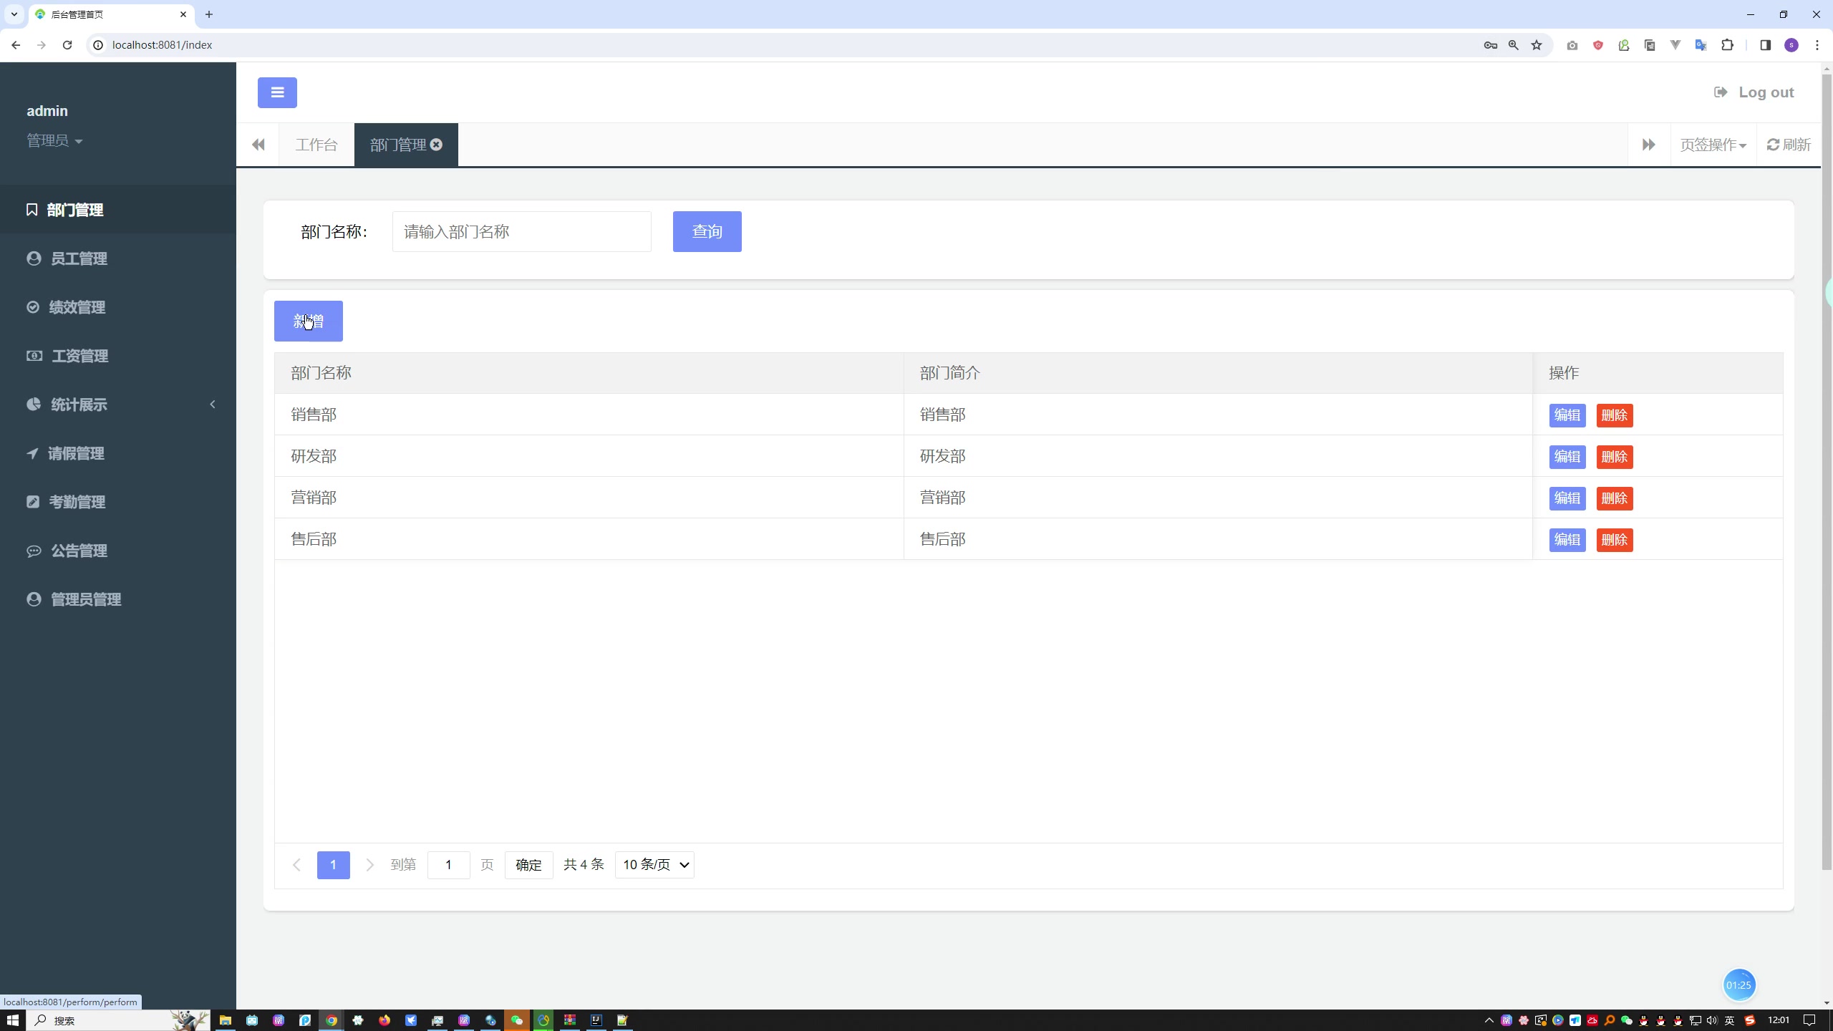This screenshot has height=1031, width=1833.
Task: Edit the 售后部 row
Action: [x=1567, y=540]
